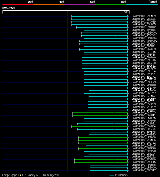Click the arrowhead ending the UniRef100_Q9SNB9 bar

[128, 16]
